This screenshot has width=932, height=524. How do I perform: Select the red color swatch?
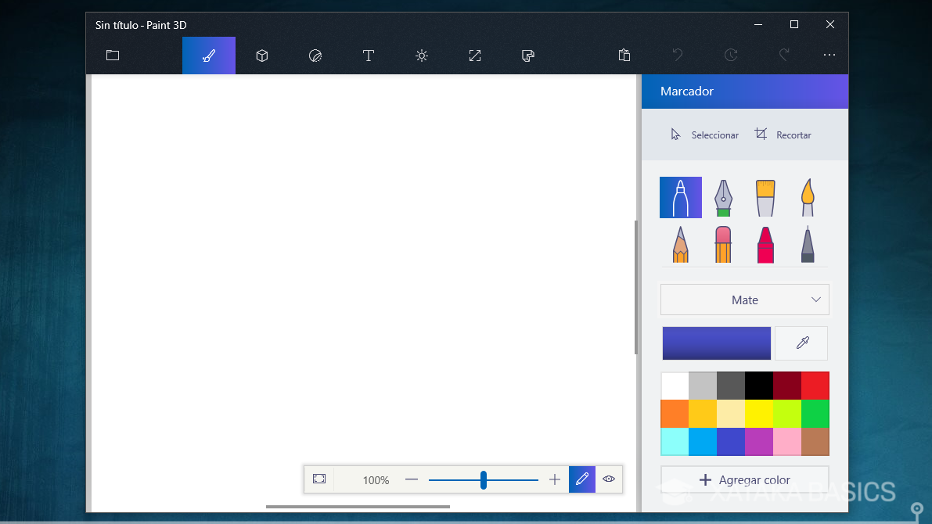coord(815,386)
